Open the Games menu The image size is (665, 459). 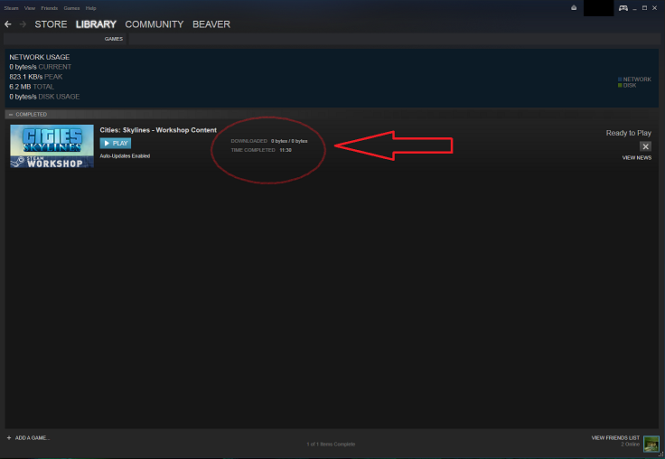click(x=71, y=8)
